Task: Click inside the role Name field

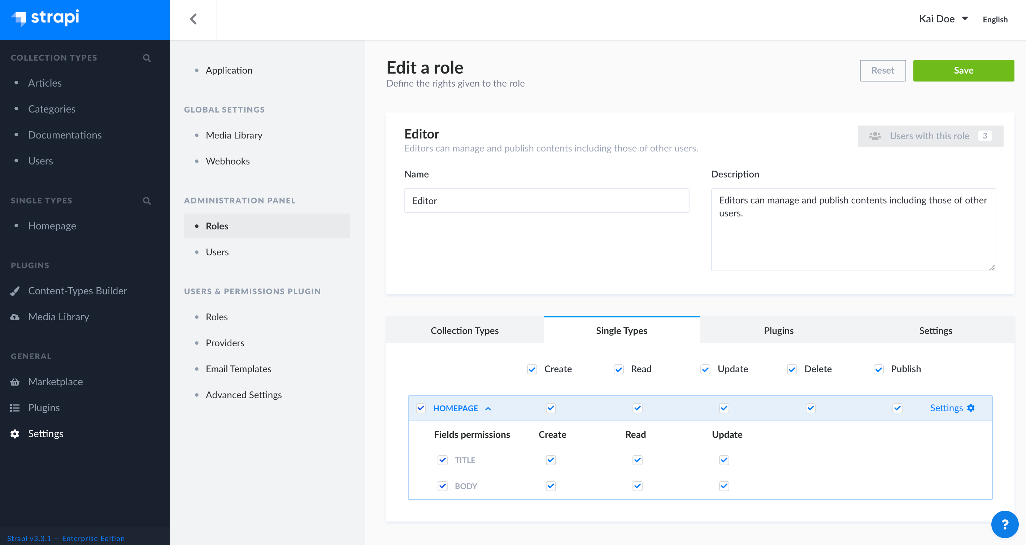Action: pos(546,201)
